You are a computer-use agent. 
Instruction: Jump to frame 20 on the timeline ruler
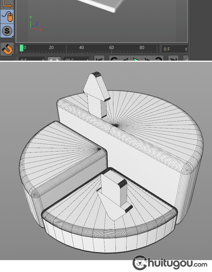coord(51,48)
